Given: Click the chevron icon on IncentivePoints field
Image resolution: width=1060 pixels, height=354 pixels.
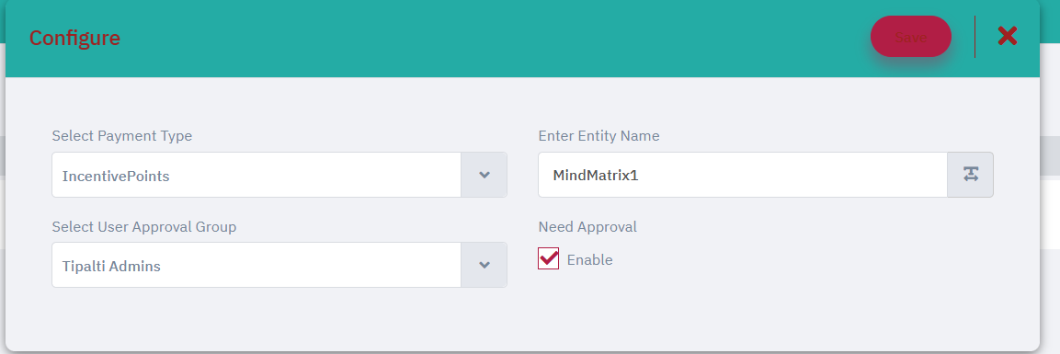Looking at the screenshot, I should pos(484,175).
